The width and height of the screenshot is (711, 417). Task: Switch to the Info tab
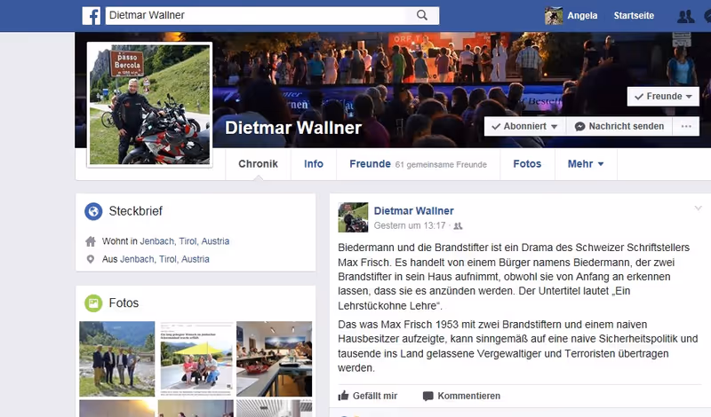tap(314, 164)
